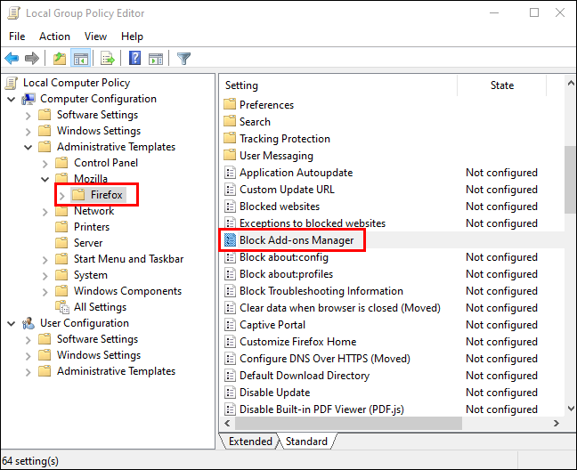This screenshot has width=577, height=470.
Task: Open the File menu
Action: tap(17, 36)
